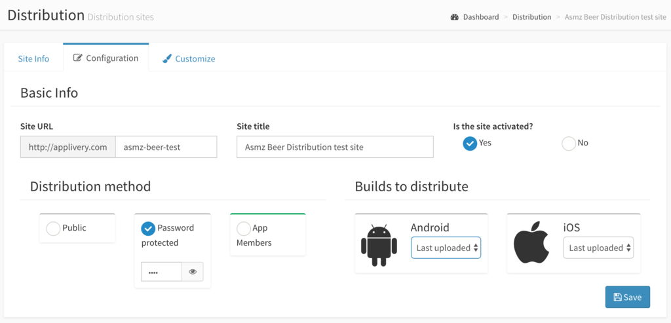Click the Site title input field

335,147
